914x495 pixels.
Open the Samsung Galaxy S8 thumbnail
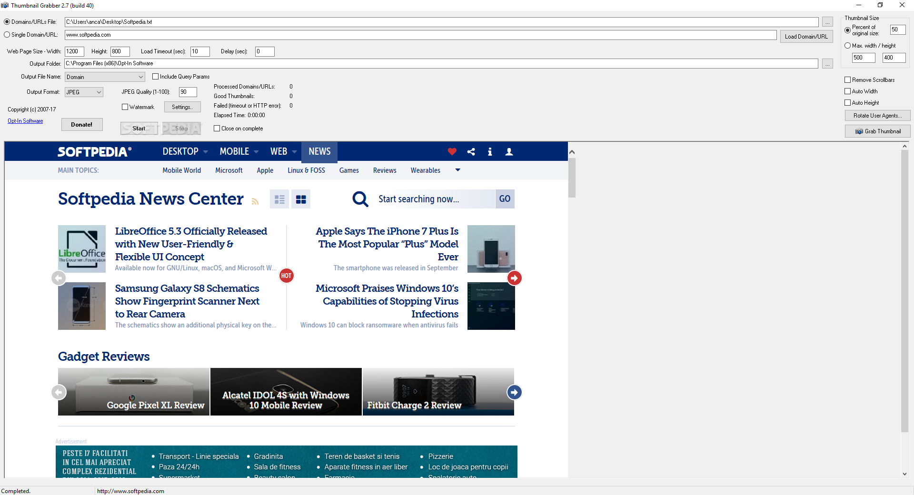pos(82,306)
